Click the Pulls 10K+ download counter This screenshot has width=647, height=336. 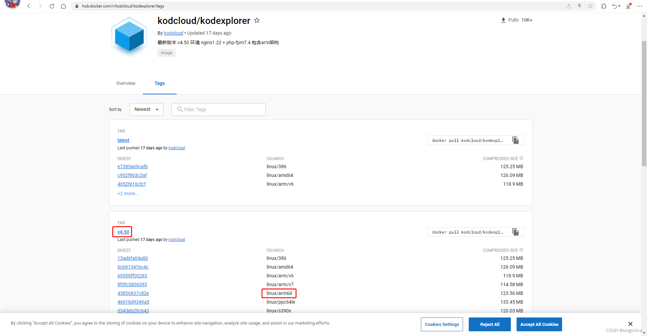(x=517, y=20)
